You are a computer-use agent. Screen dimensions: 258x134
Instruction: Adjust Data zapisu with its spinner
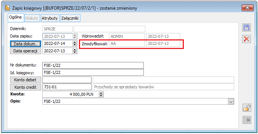75,36
